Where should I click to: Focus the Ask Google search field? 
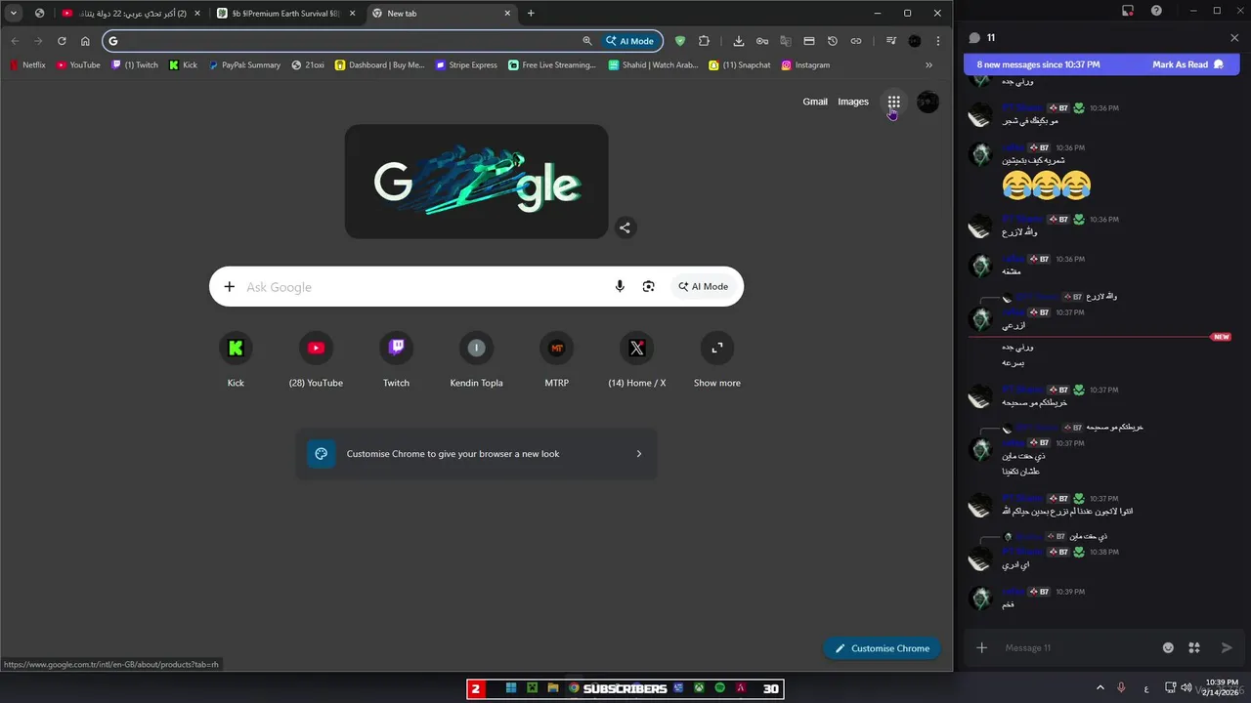pyautogui.click(x=420, y=287)
